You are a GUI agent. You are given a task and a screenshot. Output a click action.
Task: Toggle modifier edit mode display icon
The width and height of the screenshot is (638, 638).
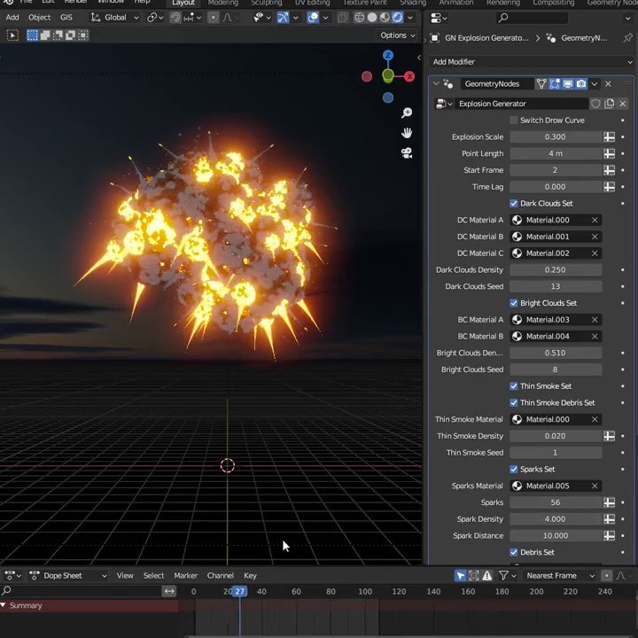555,84
